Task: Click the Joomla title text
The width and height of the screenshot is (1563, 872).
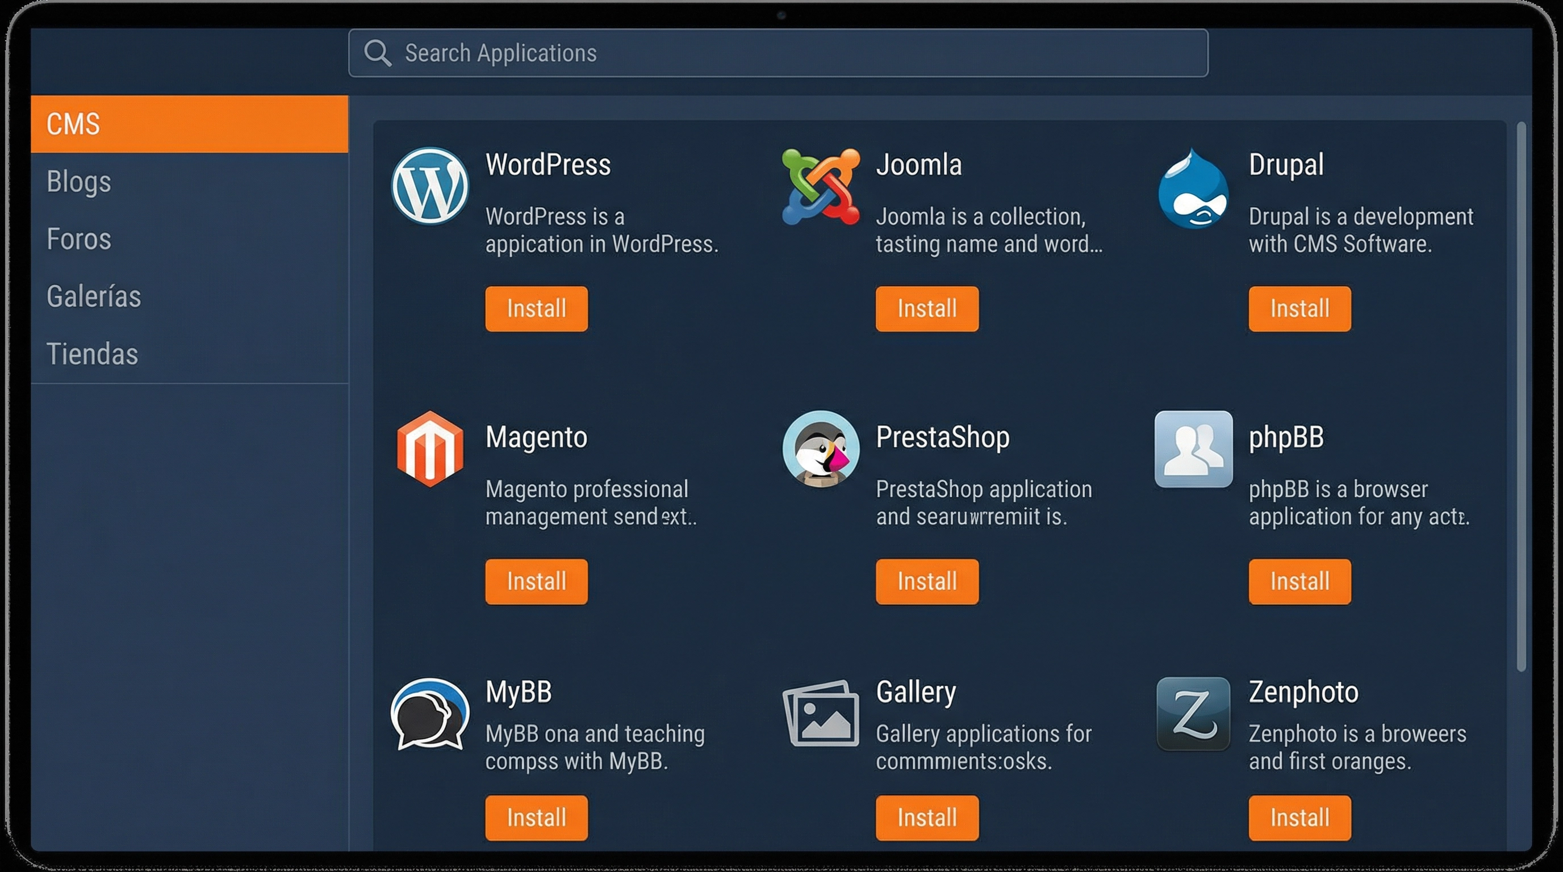Action: pos(918,165)
